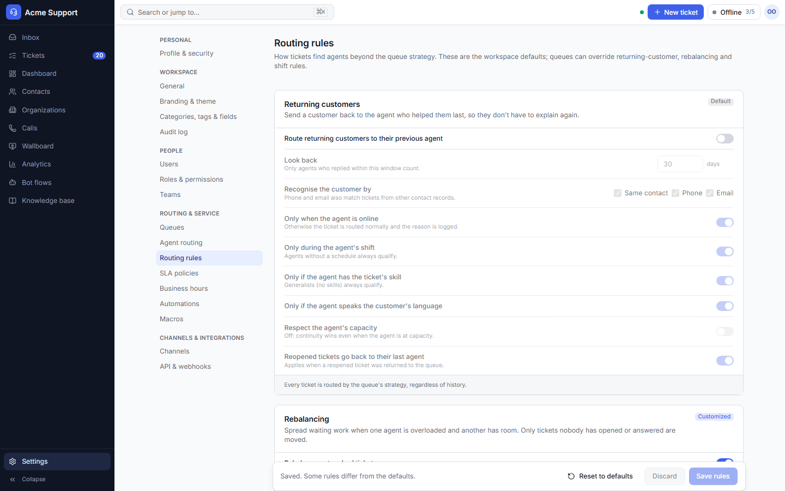Toggle 'Reopened tickets go back to last agent'
Screen dimensions: 785x491
(725, 361)
